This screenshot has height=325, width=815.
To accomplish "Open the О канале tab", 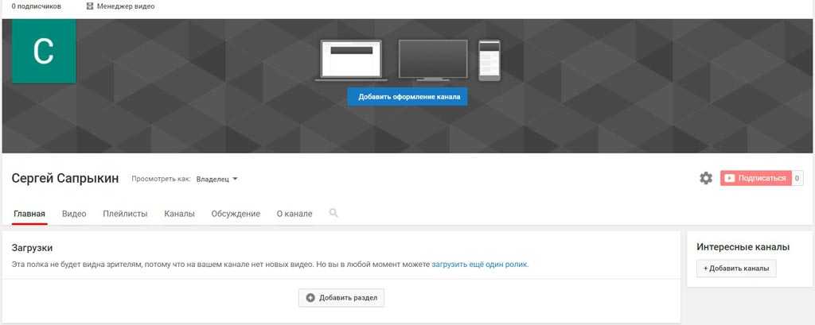I will click(294, 214).
